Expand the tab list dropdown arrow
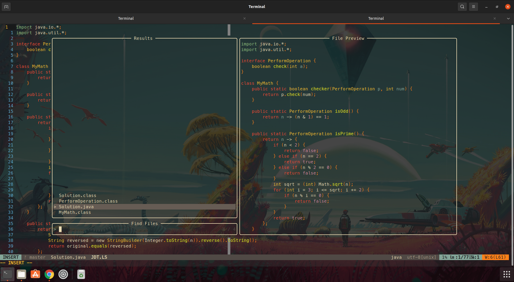Viewport: 514px width, 282px height. pyautogui.click(x=508, y=18)
